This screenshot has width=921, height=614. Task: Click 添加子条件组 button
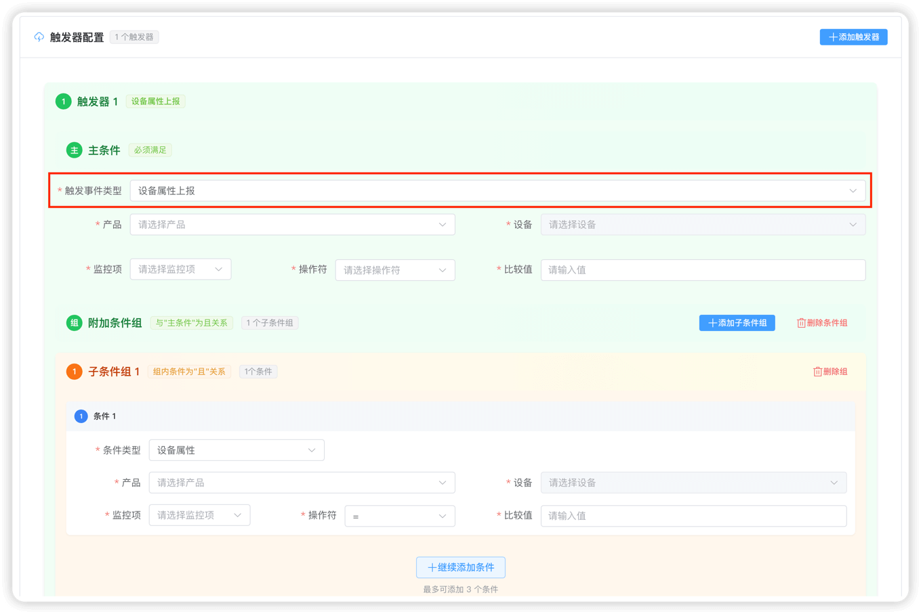coord(737,323)
